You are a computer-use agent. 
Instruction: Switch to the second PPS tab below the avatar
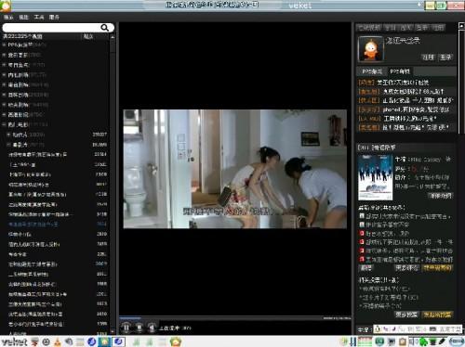click(x=400, y=71)
